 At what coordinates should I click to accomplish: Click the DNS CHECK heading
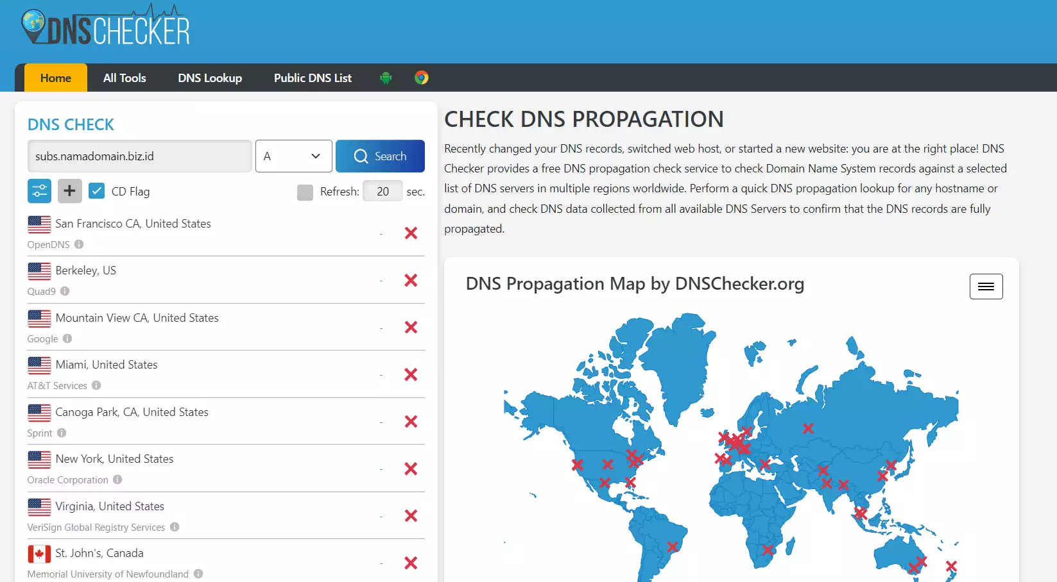pyautogui.click(x=71, y=124)
